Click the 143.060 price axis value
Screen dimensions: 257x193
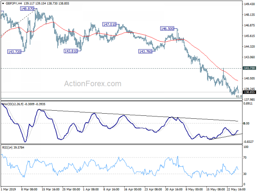[249, 57]
